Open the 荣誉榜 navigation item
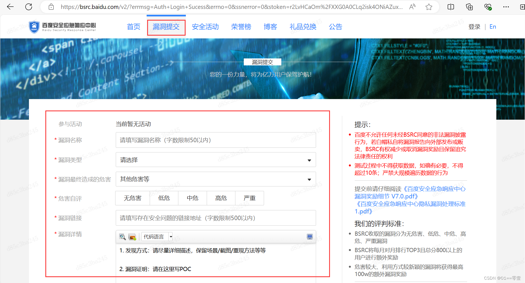 [241, 27]
